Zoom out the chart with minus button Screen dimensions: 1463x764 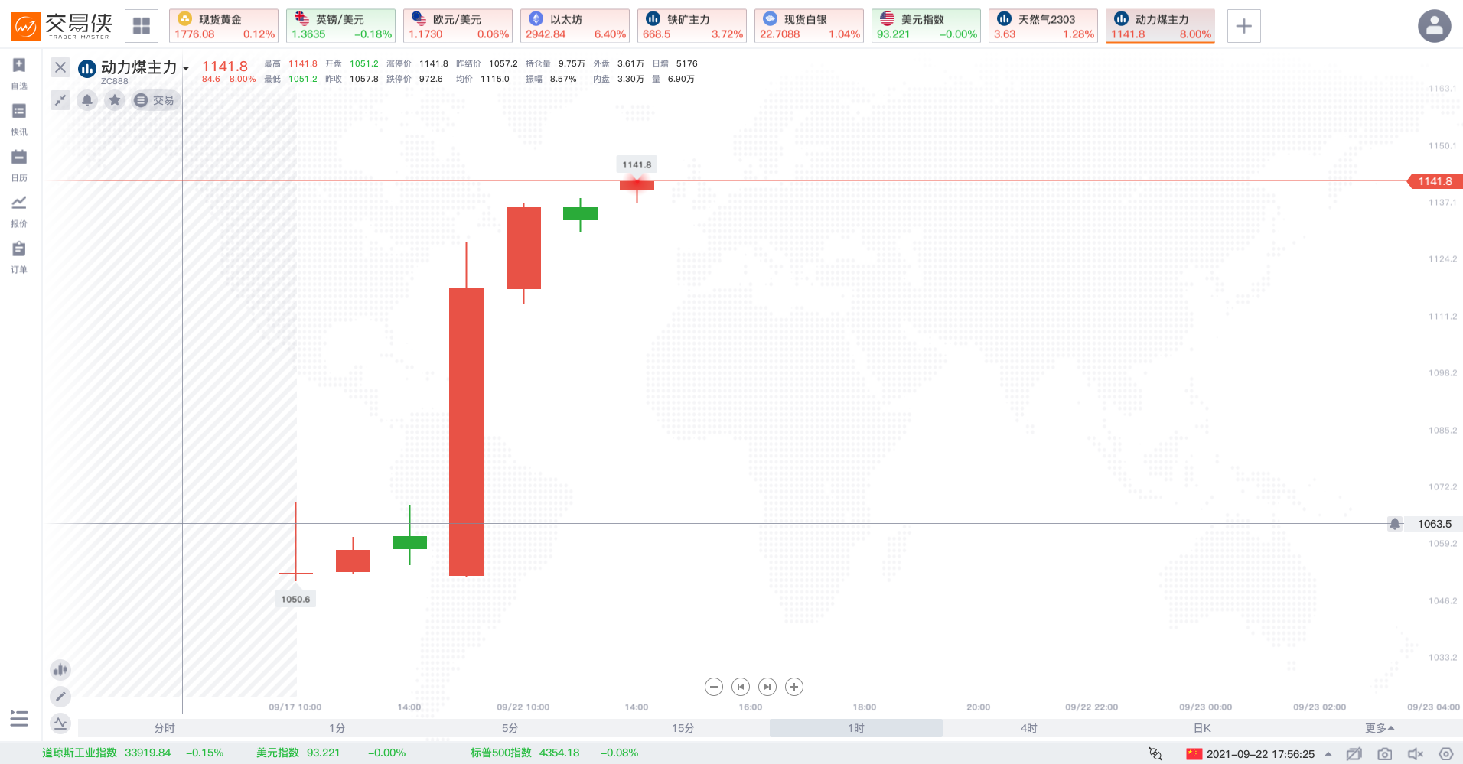tap(714, 687)
